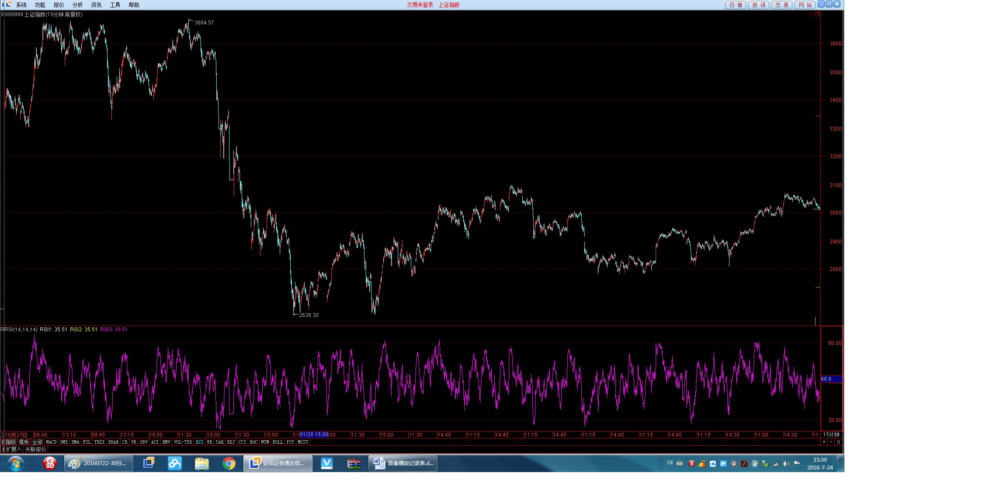986x497 pixels.
Task: Select the VOL-TDX indicator tab
Action: 183,442
